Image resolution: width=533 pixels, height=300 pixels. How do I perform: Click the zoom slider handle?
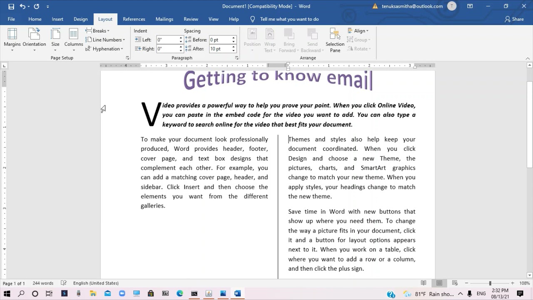490,283
